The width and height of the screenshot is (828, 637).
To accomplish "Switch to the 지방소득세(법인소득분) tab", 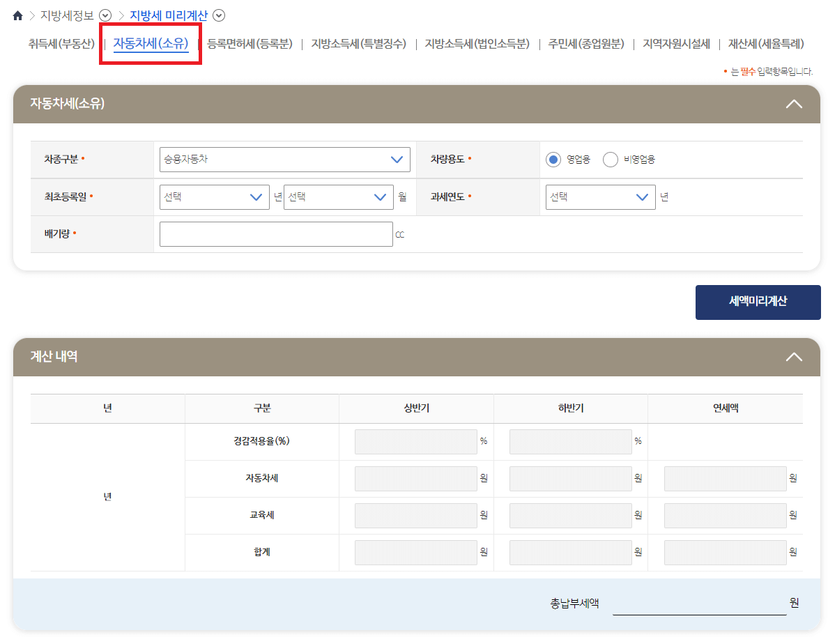I will tap(477, 44).
